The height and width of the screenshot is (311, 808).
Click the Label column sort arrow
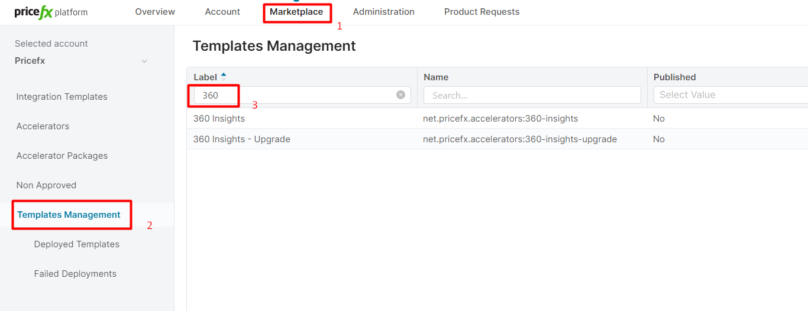(x=224, y=77)
